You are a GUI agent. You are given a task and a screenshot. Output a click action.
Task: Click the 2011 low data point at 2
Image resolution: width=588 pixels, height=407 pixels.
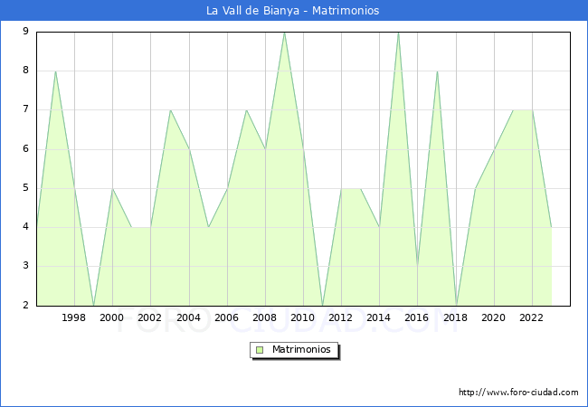click(x=323, y=306)
